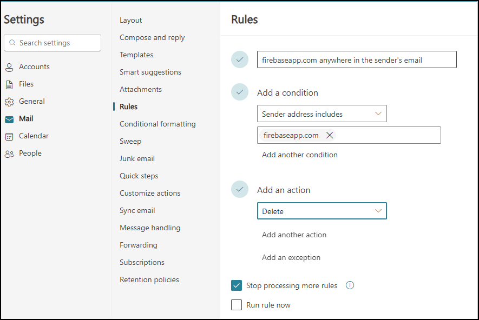Open Conditional formatting settings
Screen dimensions: 479x320
click(x=158, y=124)
